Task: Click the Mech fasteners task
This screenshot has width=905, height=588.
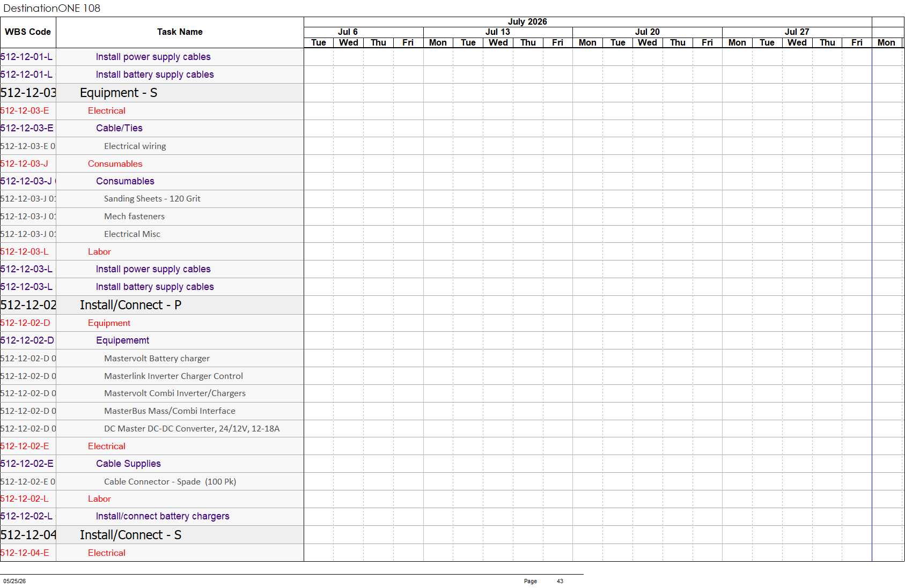Action: coord(135,217)
